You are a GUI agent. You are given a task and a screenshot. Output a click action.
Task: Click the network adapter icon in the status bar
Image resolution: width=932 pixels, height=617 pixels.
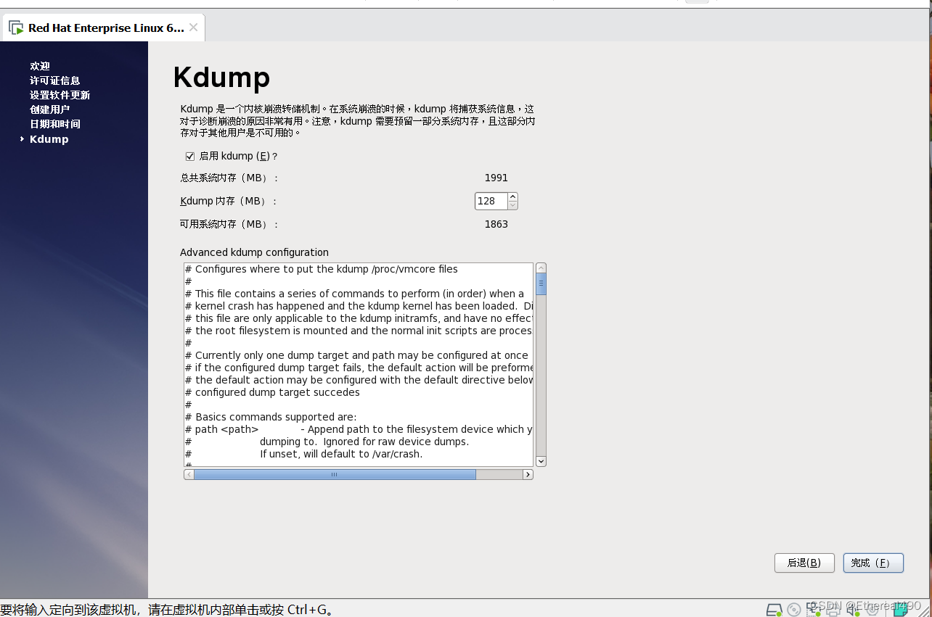814,610
